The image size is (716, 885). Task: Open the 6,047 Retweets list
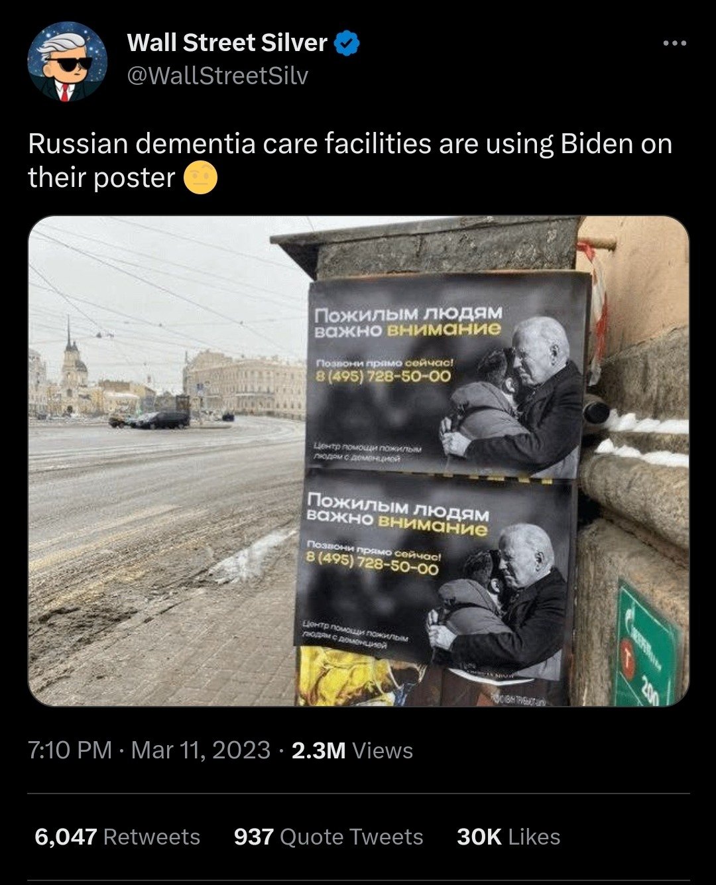[x=117, y=837]
